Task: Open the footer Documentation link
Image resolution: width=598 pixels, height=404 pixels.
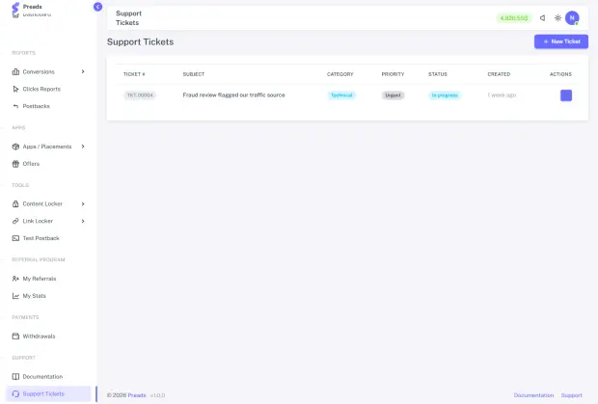Action: pyautogui.click(x=533, y=395)
